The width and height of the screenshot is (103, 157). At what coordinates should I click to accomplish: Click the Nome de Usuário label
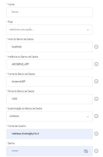tap(17, 126)
